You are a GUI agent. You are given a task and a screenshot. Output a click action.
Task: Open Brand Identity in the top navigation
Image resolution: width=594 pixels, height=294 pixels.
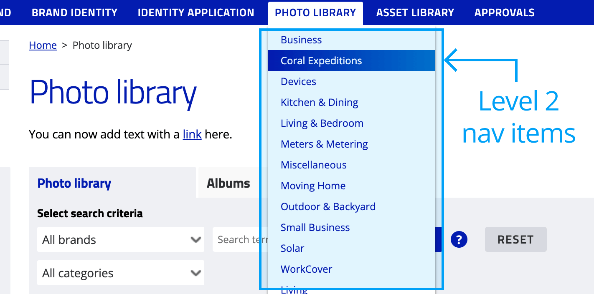[x=74, y=13]
